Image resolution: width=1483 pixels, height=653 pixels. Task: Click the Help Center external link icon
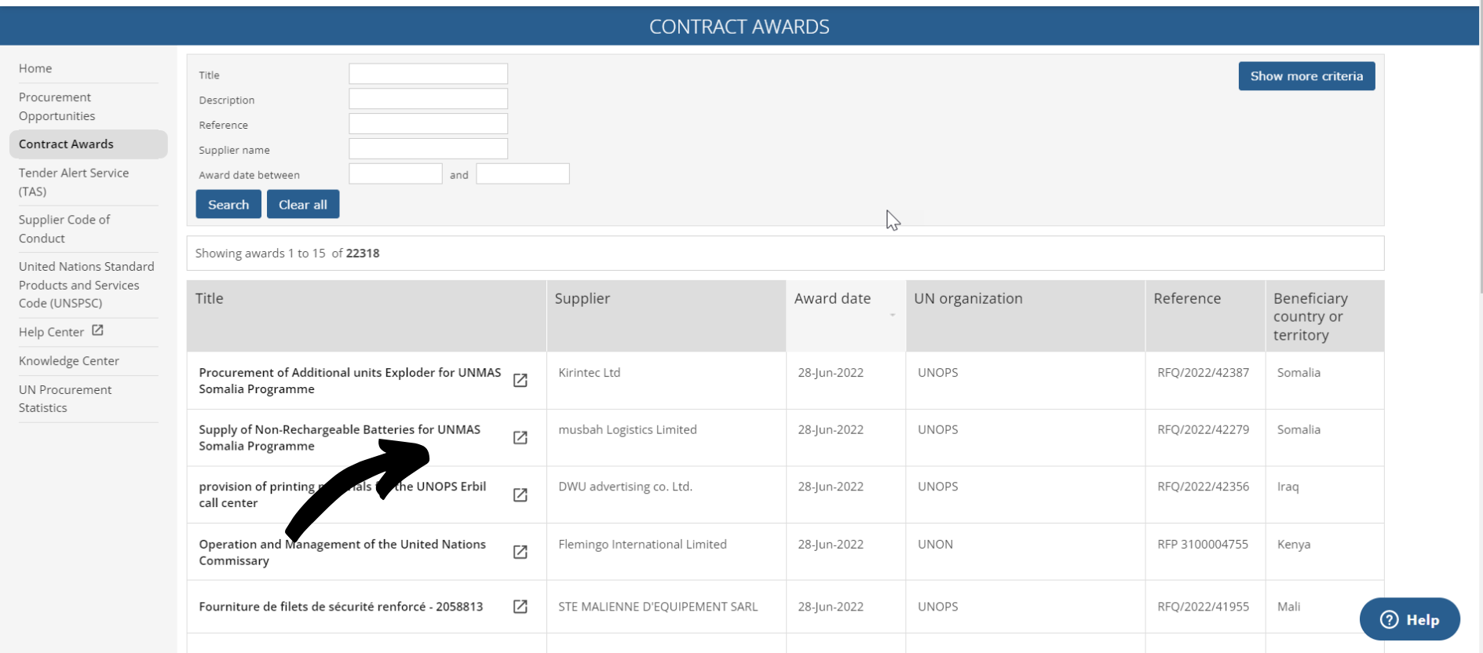pyautogui.click(x=97, y=330)
